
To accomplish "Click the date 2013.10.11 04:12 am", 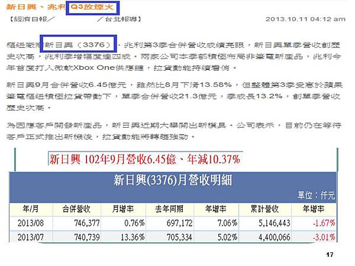I will pos(305,19).
